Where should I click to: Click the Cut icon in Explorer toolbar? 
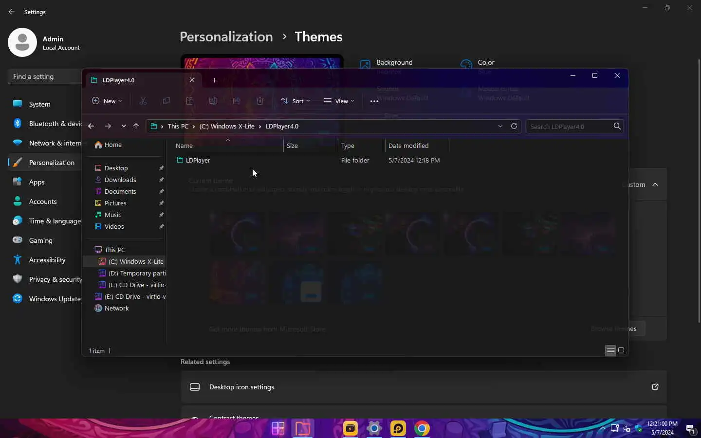[x=143, y=101]
